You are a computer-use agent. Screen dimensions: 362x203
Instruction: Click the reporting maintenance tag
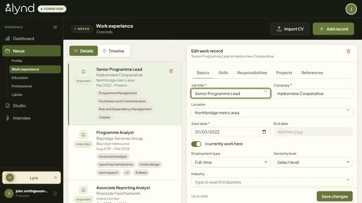pos(116,164)
